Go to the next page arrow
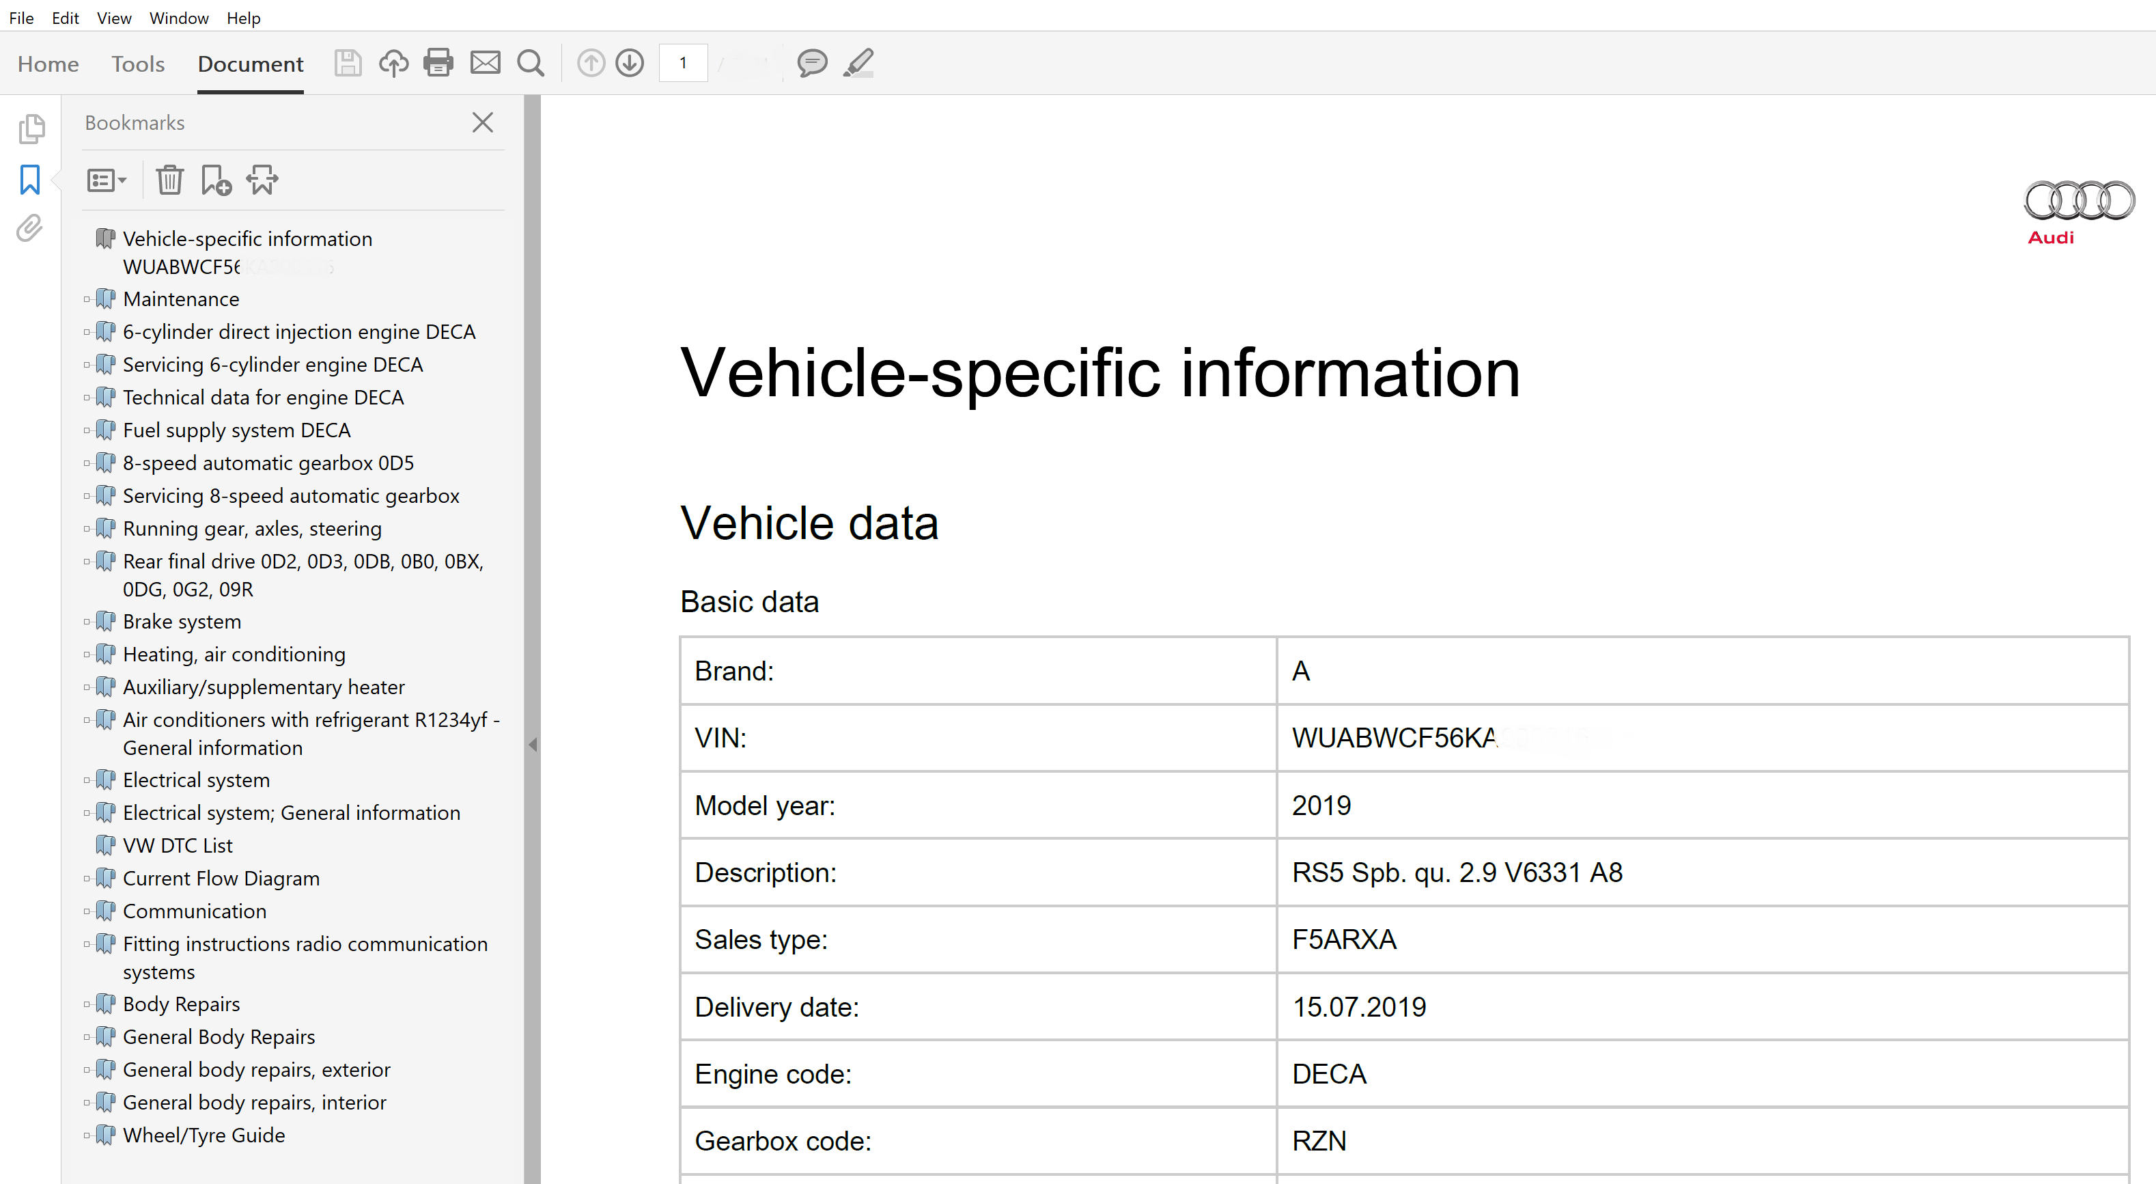The image size is (2156, 1184). point(630,63)
